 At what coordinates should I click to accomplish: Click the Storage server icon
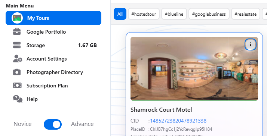pos(17,45)
